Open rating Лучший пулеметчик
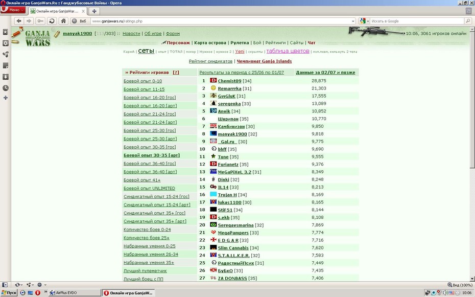Image resolution: width=475 pixels, height=297 pixels. coord(145,270)
